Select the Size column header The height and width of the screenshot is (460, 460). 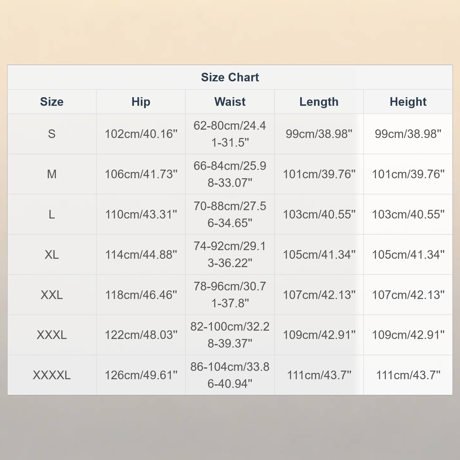tap(52, 102)
